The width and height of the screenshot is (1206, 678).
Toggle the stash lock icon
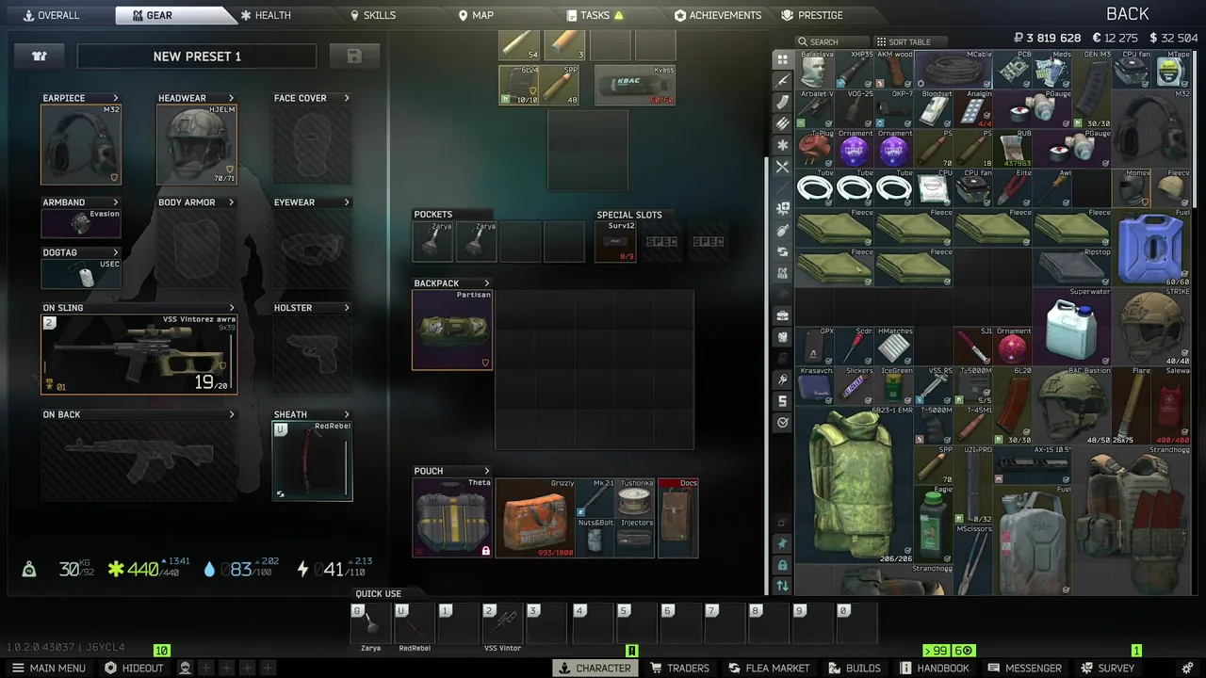pyautogui.click(x=782, y=565)
